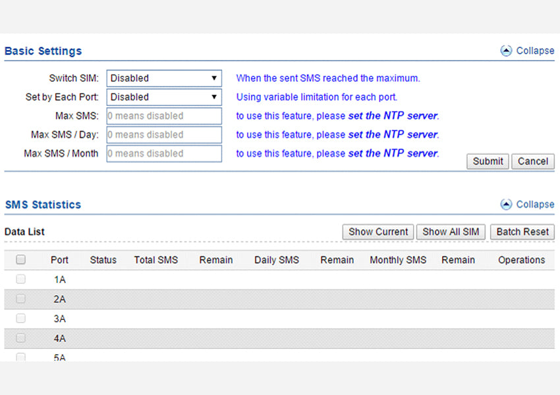The height and width of the screenshot is (395, 560).
Task: Submit the basic settings form
Action: click(488, 161)
